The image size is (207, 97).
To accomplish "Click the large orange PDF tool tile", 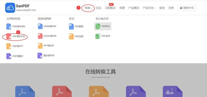I will (99, 92).
